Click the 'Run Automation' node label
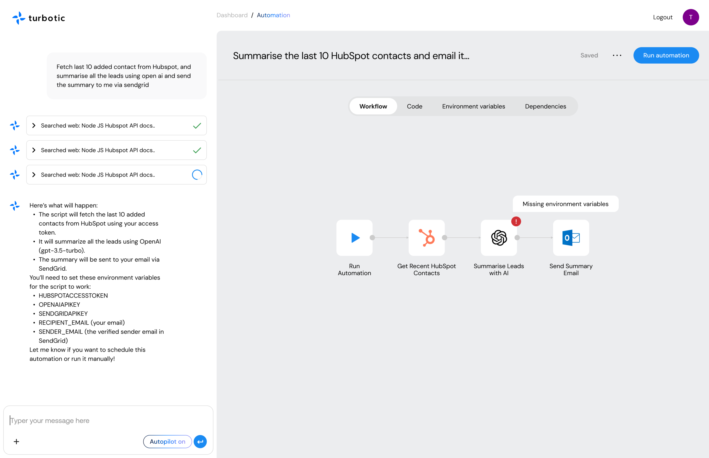The width and height of the screenshot is (709, 458). point(354,270)
